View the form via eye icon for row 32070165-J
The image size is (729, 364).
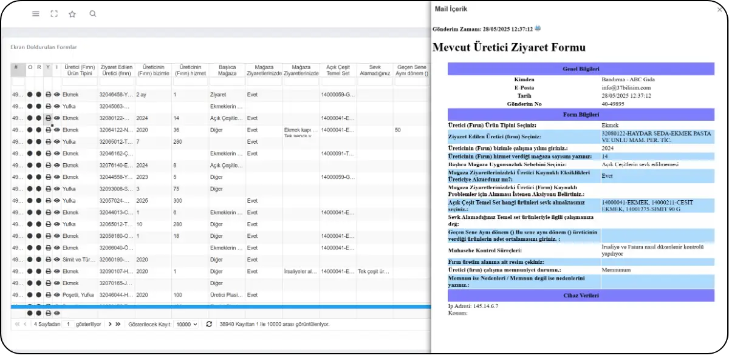tap(56, 283)
